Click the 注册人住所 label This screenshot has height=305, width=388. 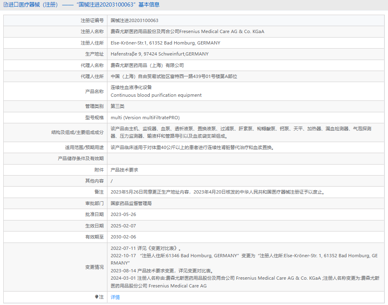(92, 43)
